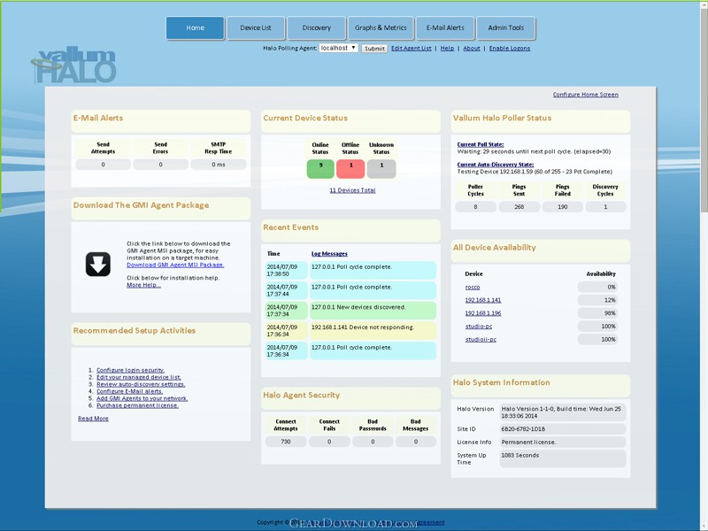Click the 'Permanent license.' value
708x531 pixels.
point(563,442)
